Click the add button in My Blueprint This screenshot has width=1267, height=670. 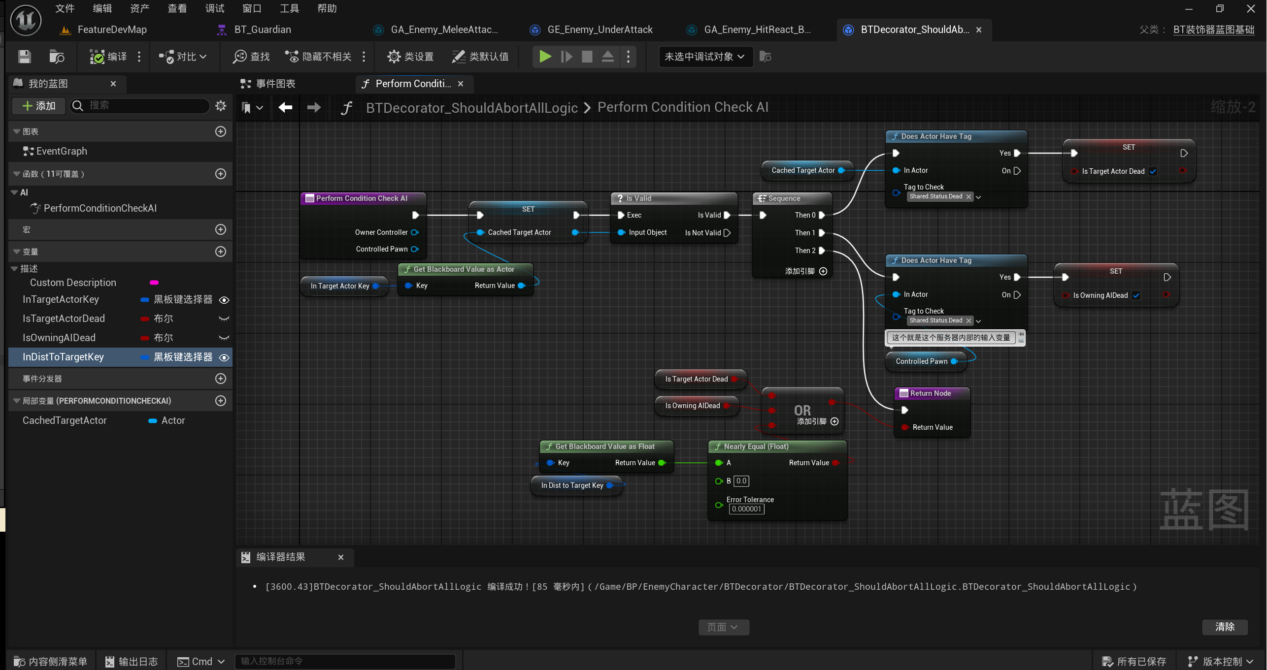tap(39, 106)
